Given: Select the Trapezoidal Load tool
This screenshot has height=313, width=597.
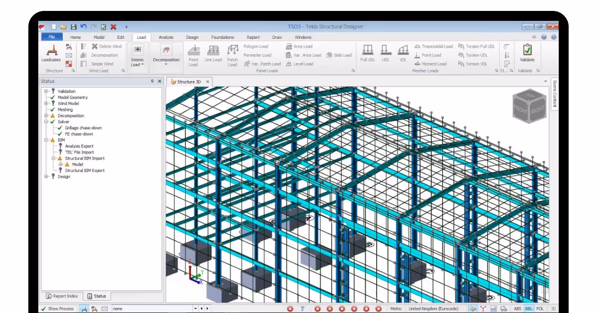Looking at the screenshot, I should [x=433, y=47].
